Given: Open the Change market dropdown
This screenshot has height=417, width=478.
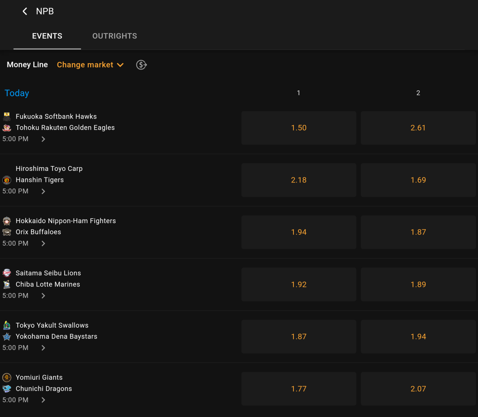Looking at the screenshot, I should [x=90, y=65].
